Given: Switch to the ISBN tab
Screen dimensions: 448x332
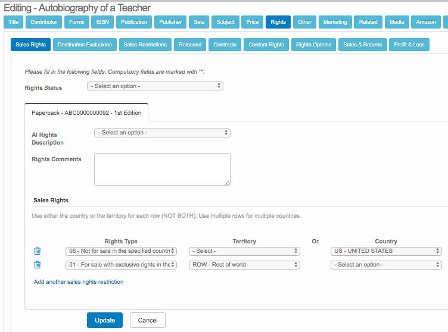Looking at the screenshot, I should pos(102,22).
